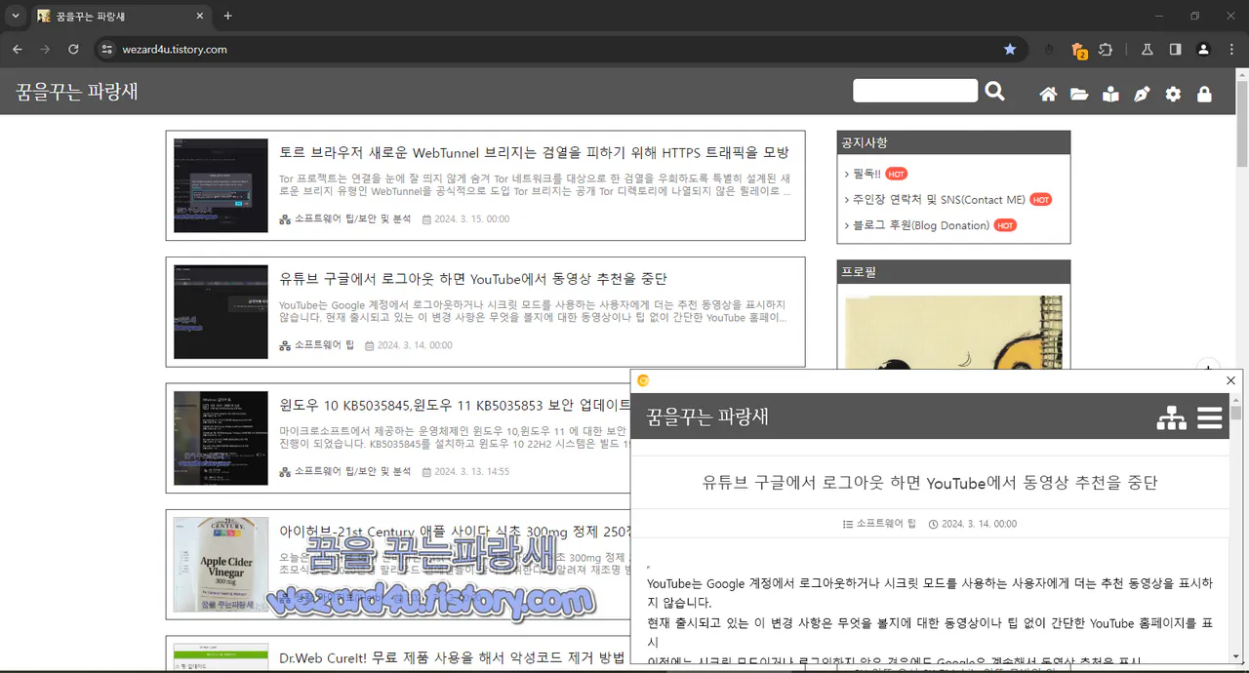Click the blog search input field
This screenshot has width=1249, height=673.
coord(915,91)
